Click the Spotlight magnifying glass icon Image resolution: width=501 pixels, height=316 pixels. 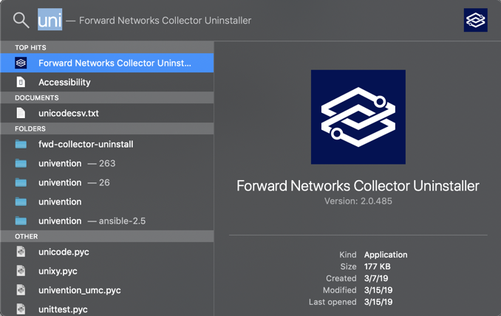pos(21,21)
